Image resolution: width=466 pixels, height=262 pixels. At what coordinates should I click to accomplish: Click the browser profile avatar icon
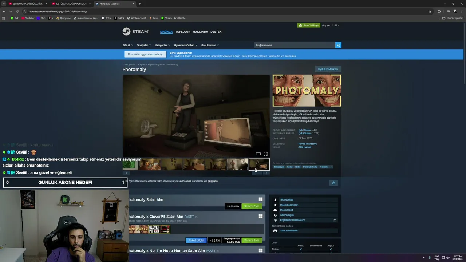point(455,11)
